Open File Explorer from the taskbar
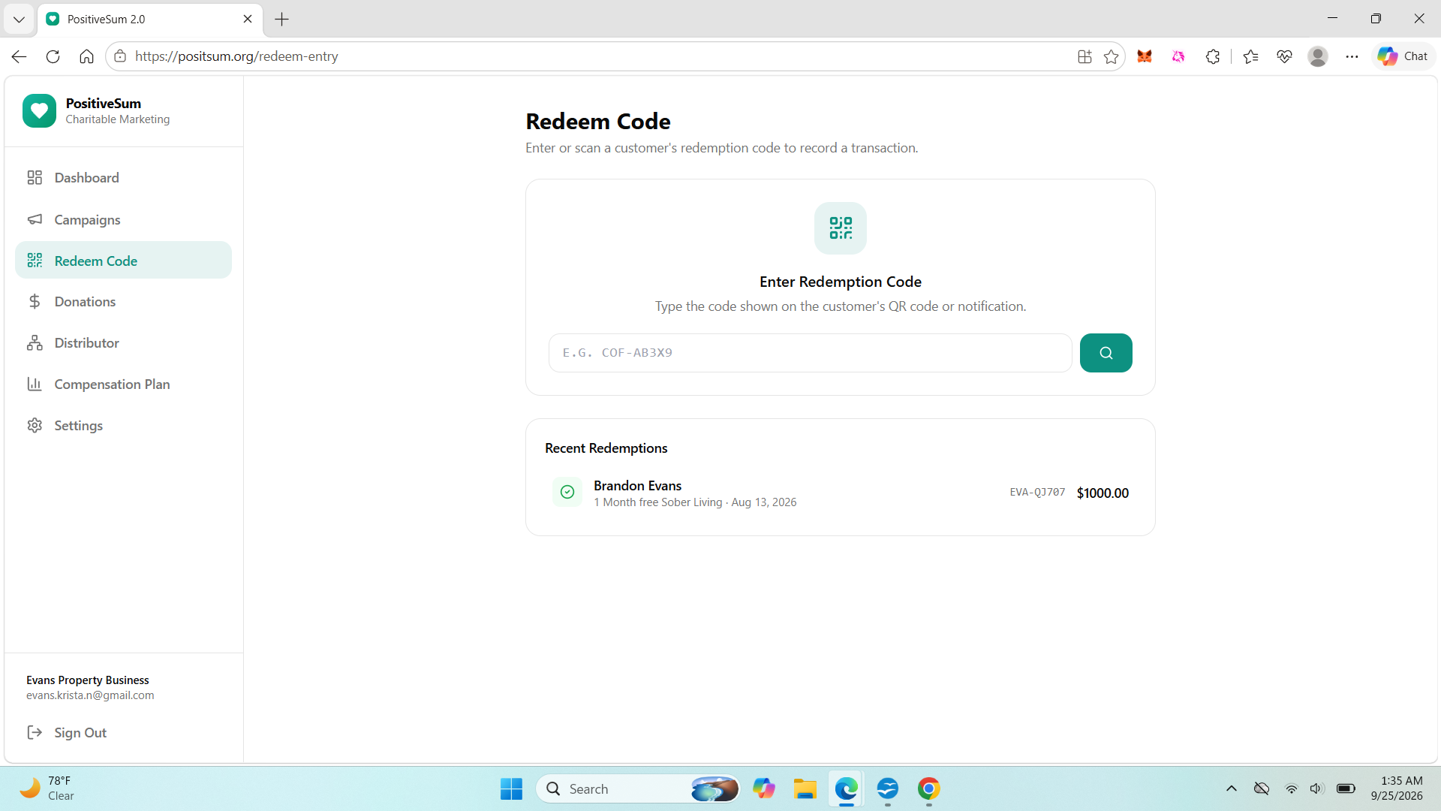 [805, 788]
